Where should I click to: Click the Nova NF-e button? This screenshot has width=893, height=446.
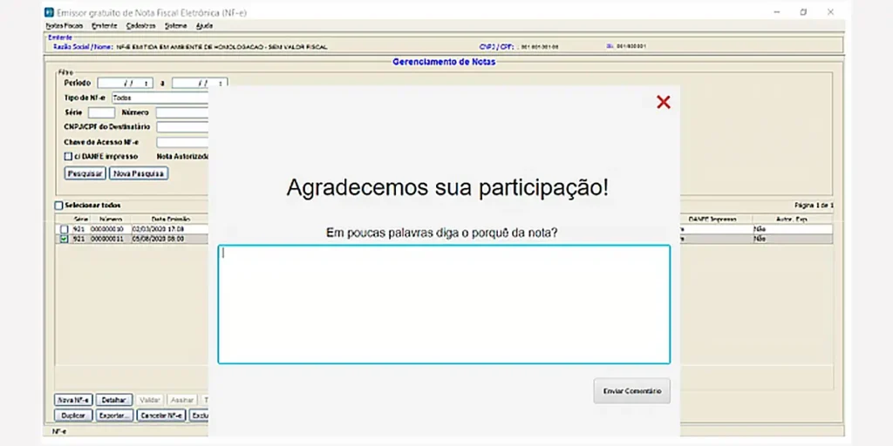(x=73, y=400)
